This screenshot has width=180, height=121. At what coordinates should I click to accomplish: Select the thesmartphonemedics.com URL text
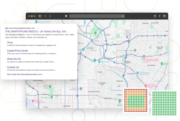coord(20,28)
